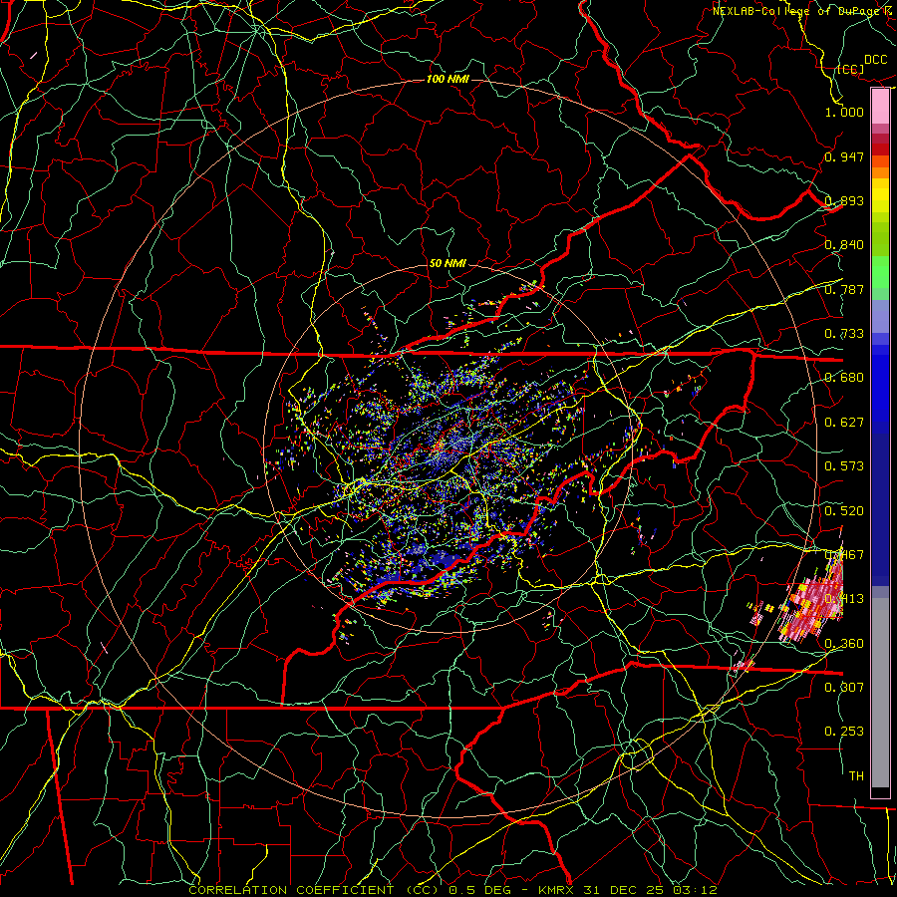This screenshot has height=897, width=897.
Task: Click the 0.733 scale value
Action: [x=844, y=334]
